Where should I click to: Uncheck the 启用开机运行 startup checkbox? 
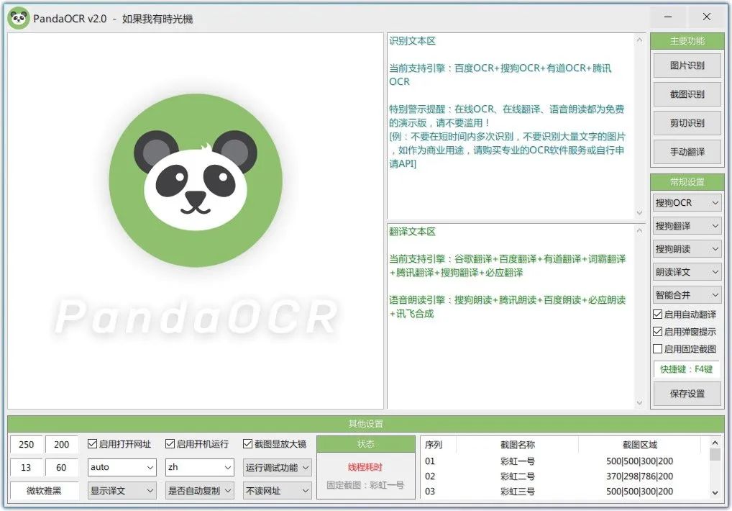click(x=170, y=444)
